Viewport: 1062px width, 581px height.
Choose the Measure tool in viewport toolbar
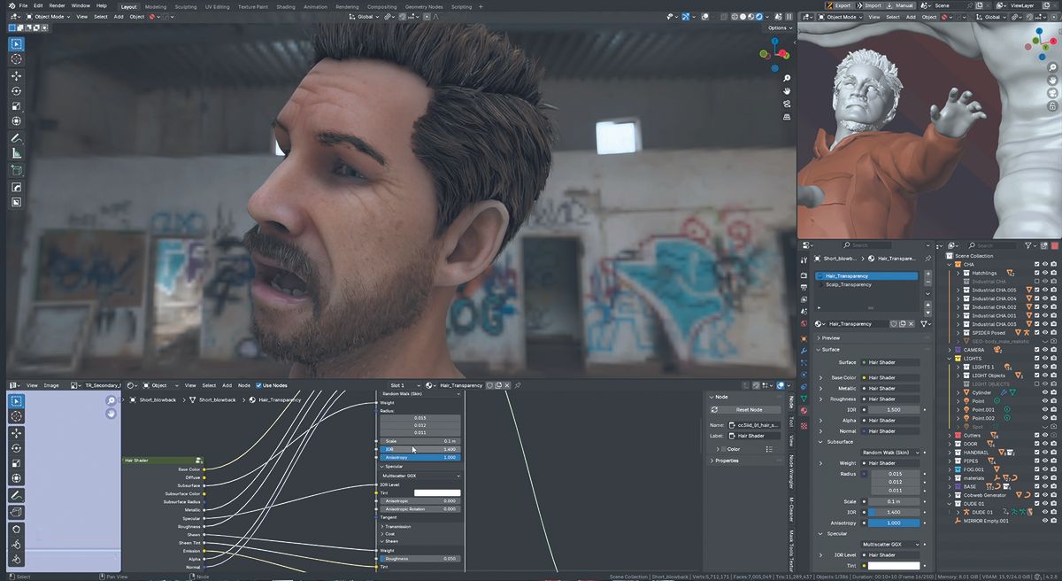pos(17,153)
